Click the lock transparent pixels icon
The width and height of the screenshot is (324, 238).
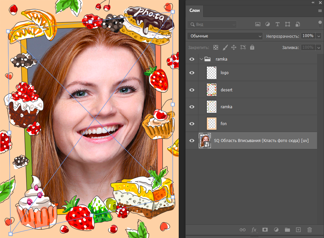tap(216, 48)
